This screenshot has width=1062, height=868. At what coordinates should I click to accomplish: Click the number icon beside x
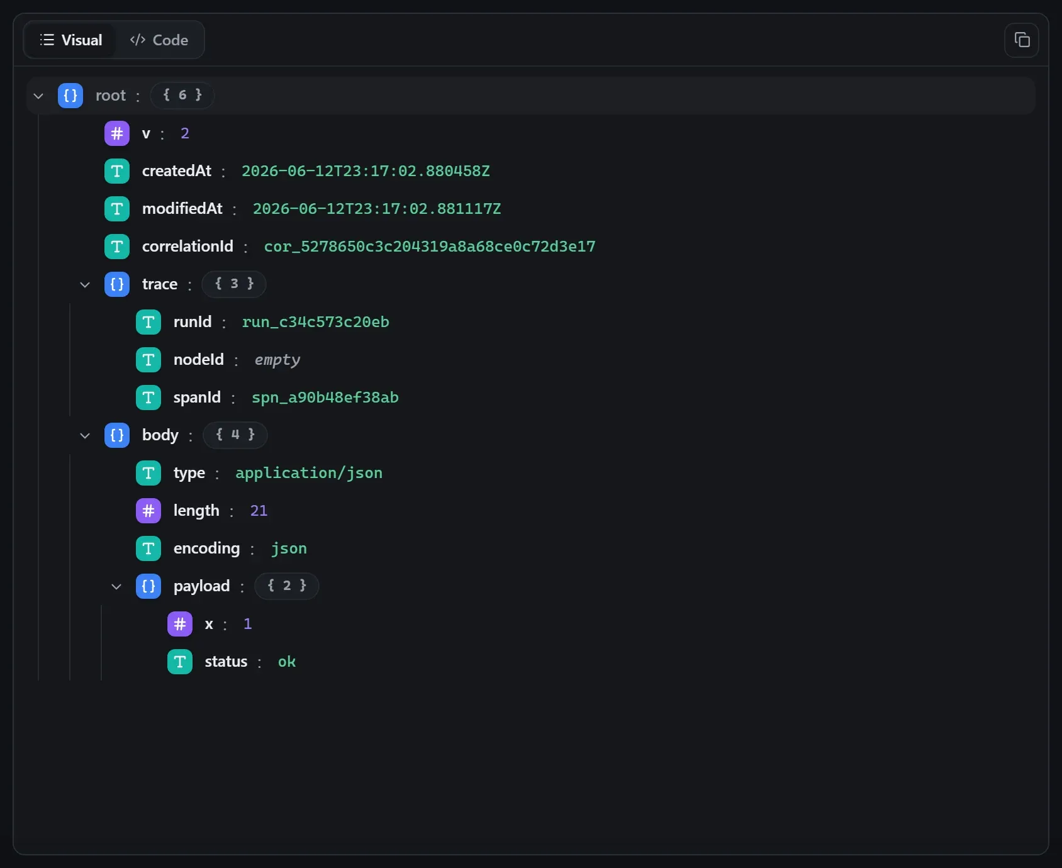(x=180, y=624)
